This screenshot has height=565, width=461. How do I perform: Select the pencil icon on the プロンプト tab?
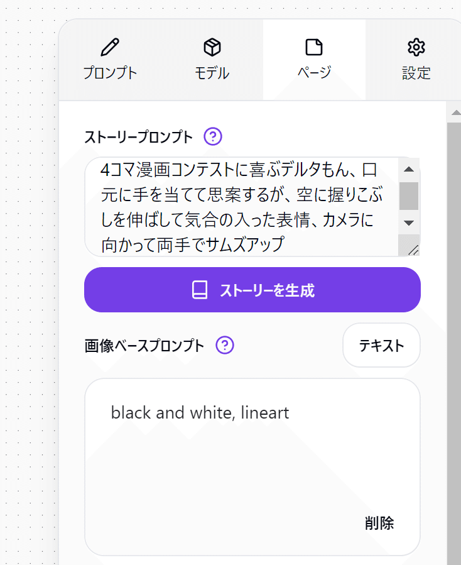(109, 47)
